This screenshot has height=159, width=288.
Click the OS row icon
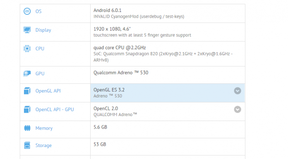(27, 12)
